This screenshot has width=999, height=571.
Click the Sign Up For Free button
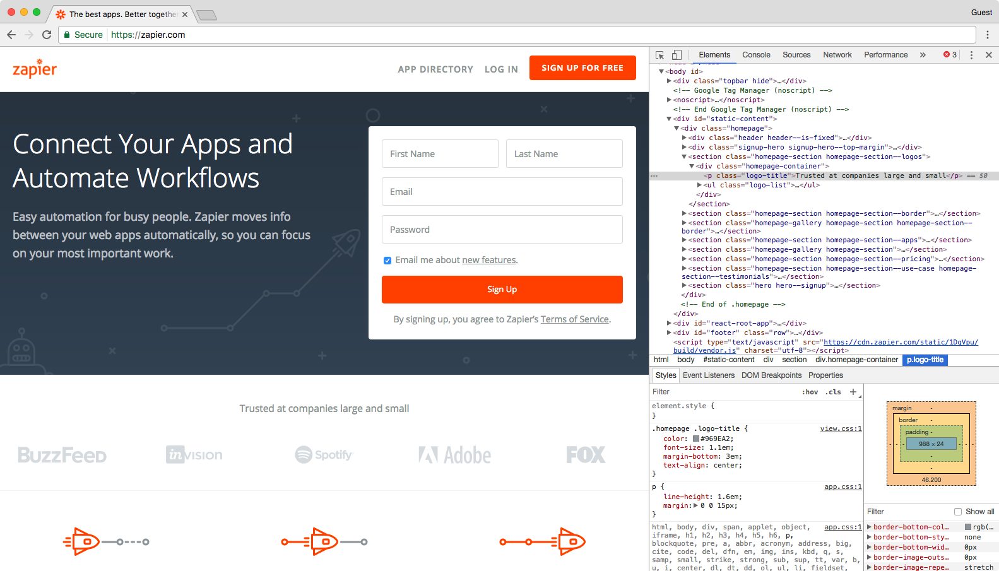(582, 68)
